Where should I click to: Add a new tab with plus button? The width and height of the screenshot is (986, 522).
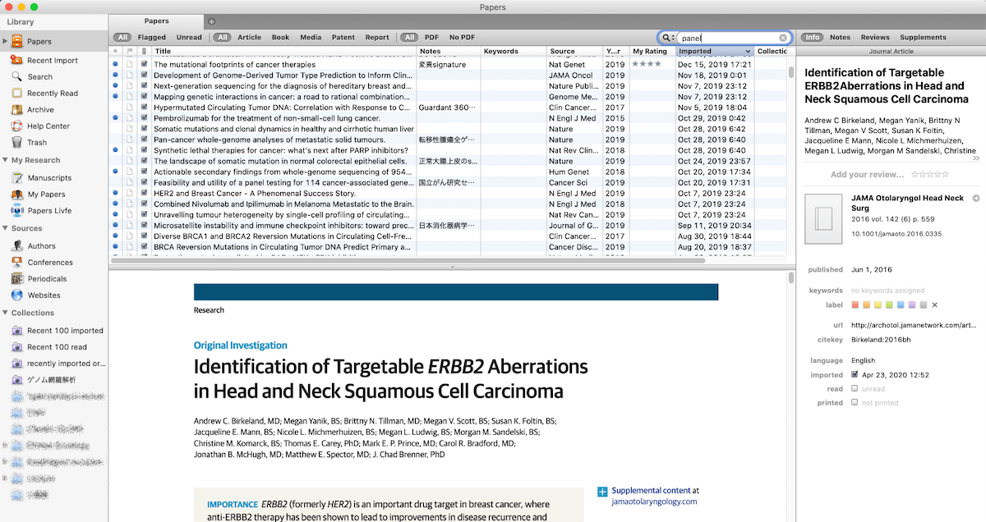211,21
